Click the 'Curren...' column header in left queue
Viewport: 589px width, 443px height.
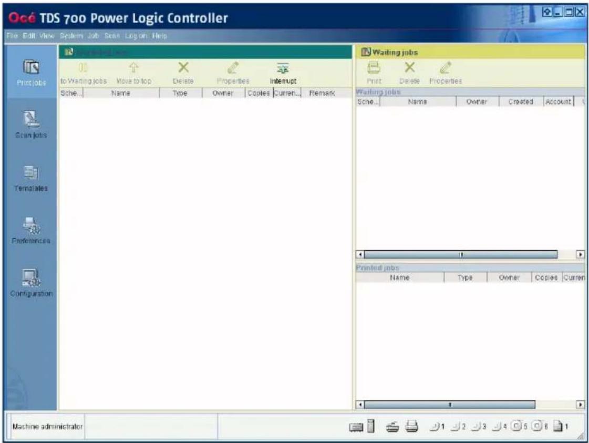pos(287,93)
